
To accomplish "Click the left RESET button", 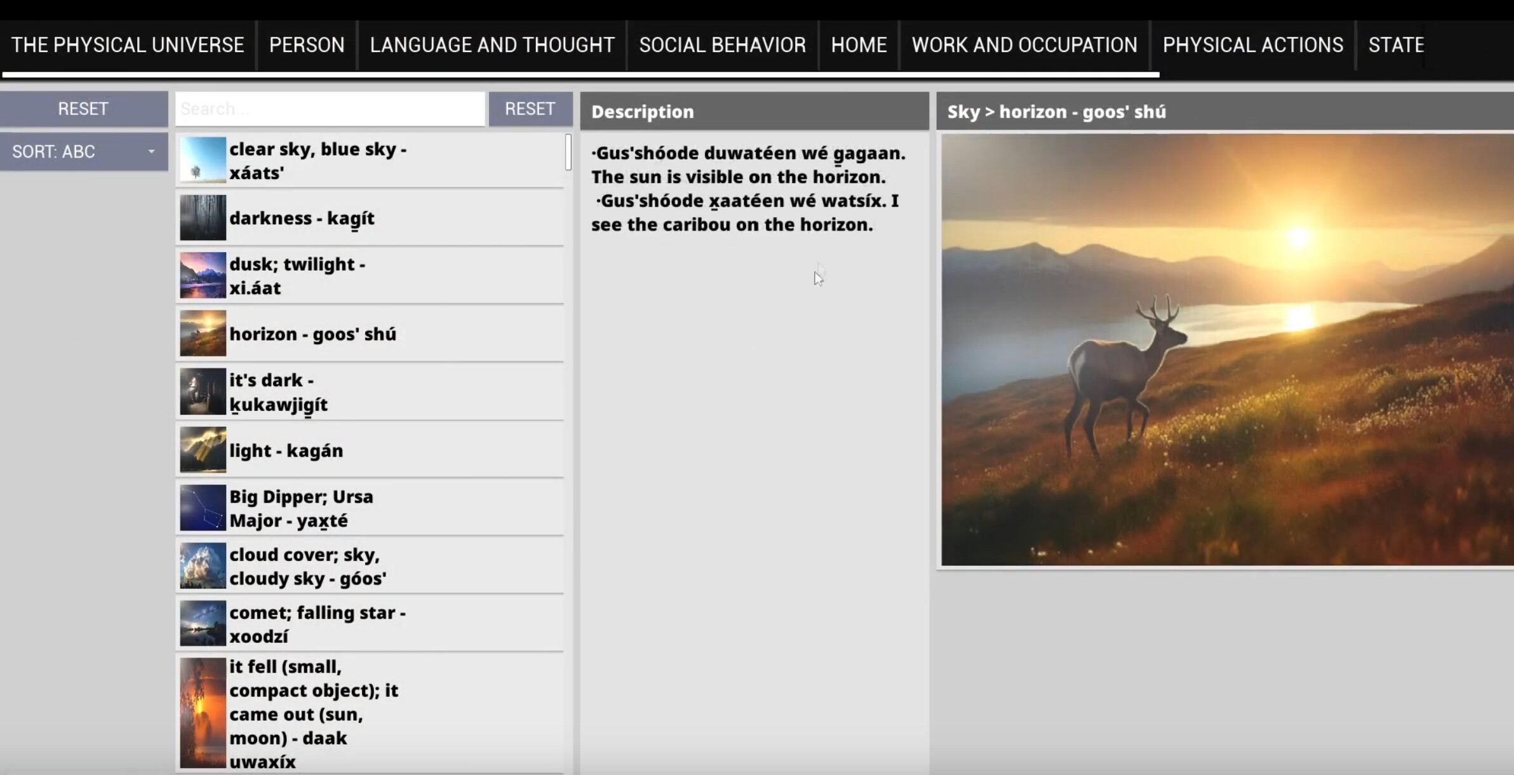I will pos(83,108).
